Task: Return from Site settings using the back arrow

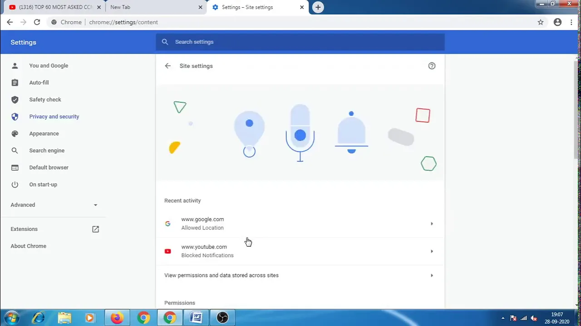Action: 168,66
